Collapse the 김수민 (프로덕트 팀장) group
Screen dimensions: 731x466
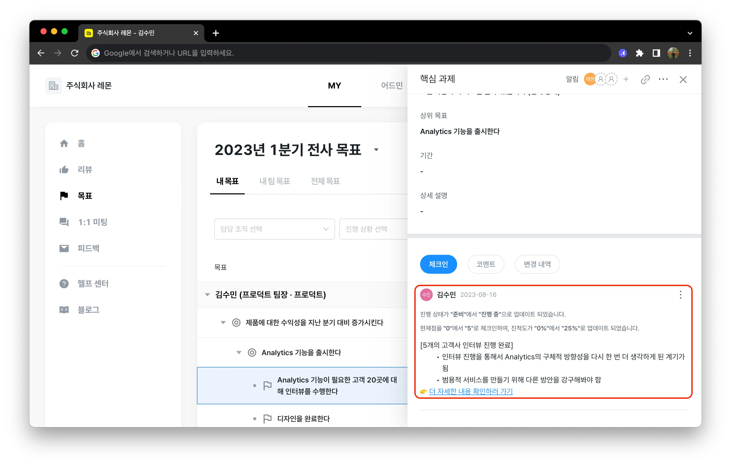207,294
